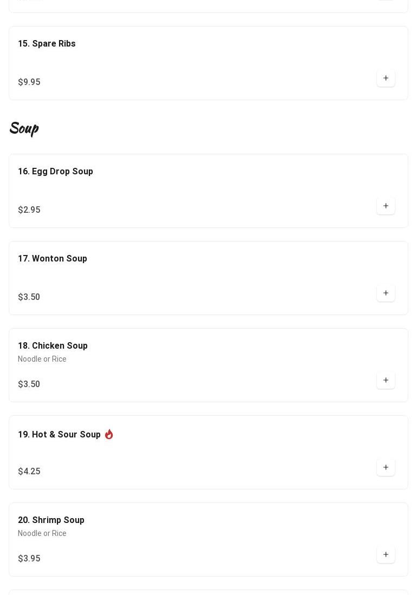Open the 18. Chicken Soup title
Screen dimensions: 417x595
53,346
